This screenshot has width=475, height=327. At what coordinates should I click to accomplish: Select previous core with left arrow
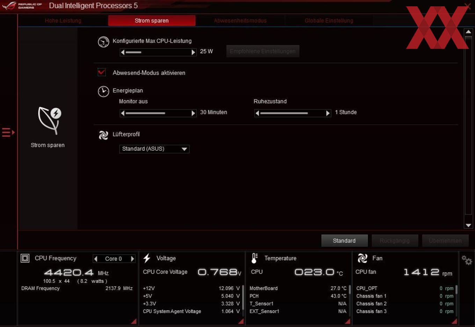coord(96,259)
